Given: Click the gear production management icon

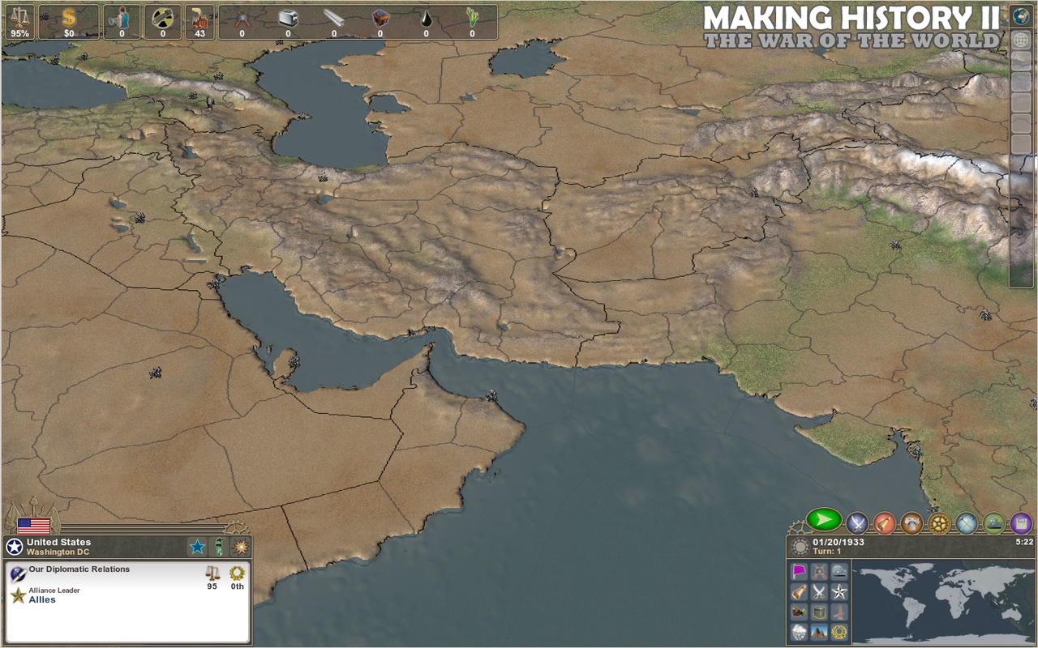Looking at the screenshot, I should 939,525.
